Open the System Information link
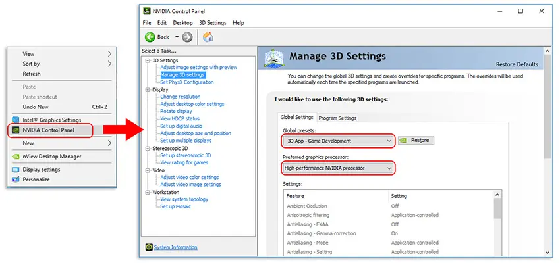Viewport: 560px width, 265px height. coord(175,247)
